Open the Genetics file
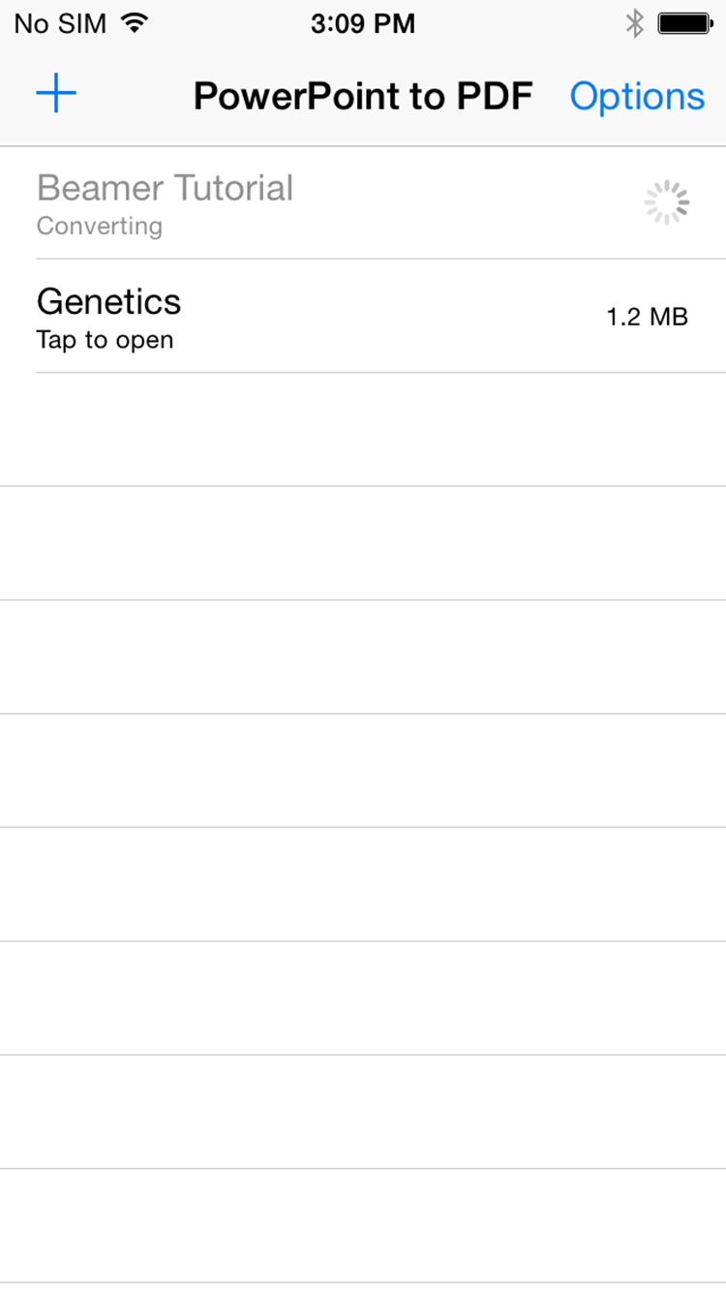Viewport: 726px width, 1292px height. pyautogui.click(x=109, y=302)
